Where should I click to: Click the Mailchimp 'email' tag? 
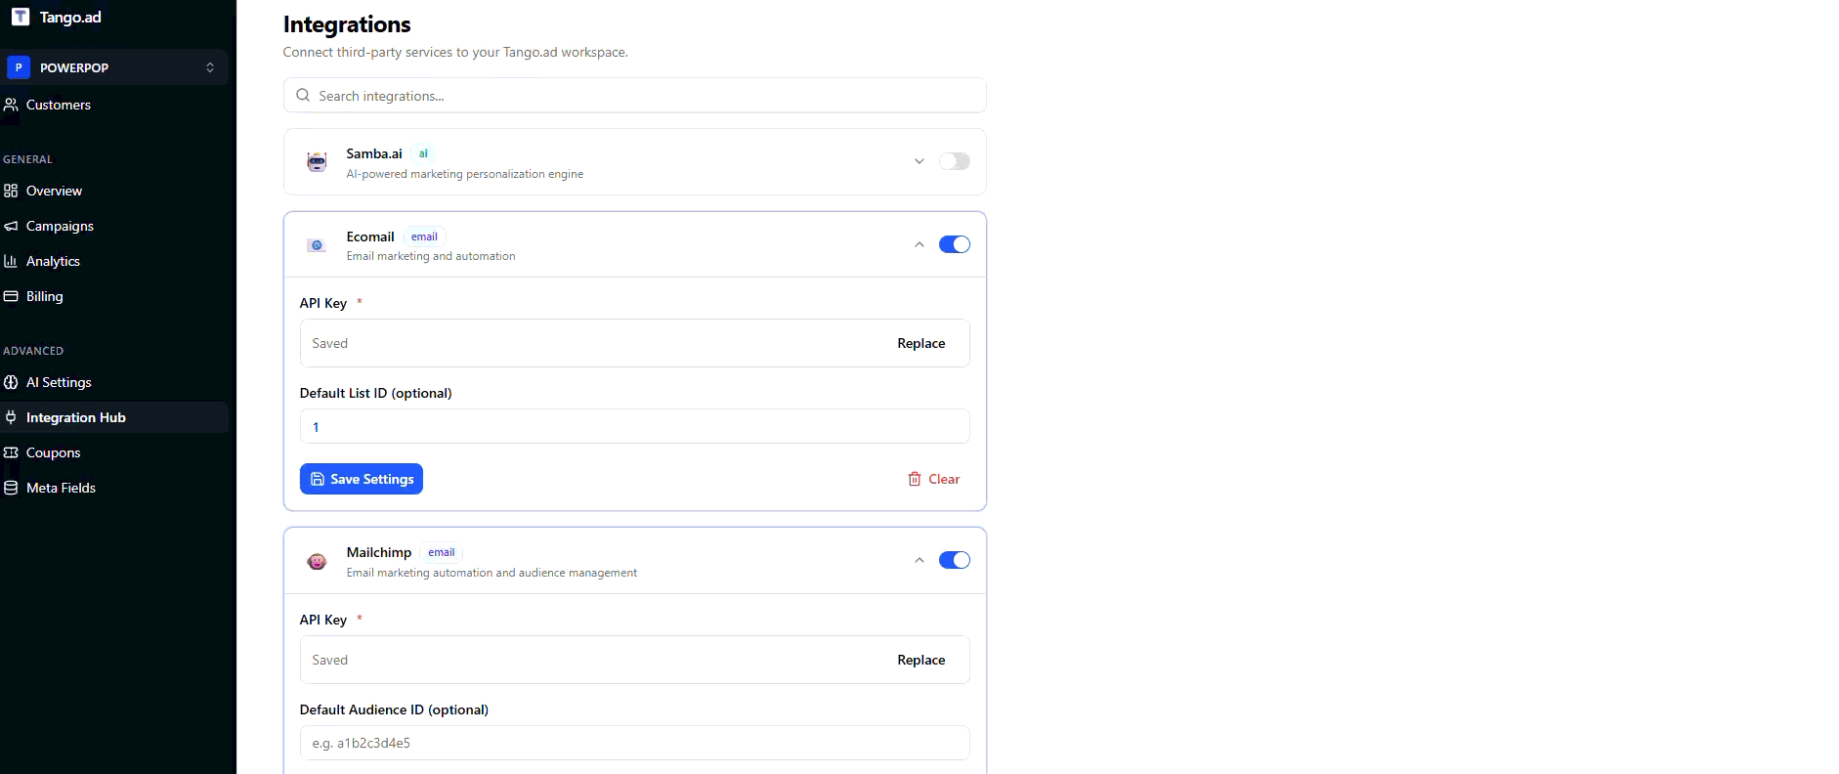(442, 552)
